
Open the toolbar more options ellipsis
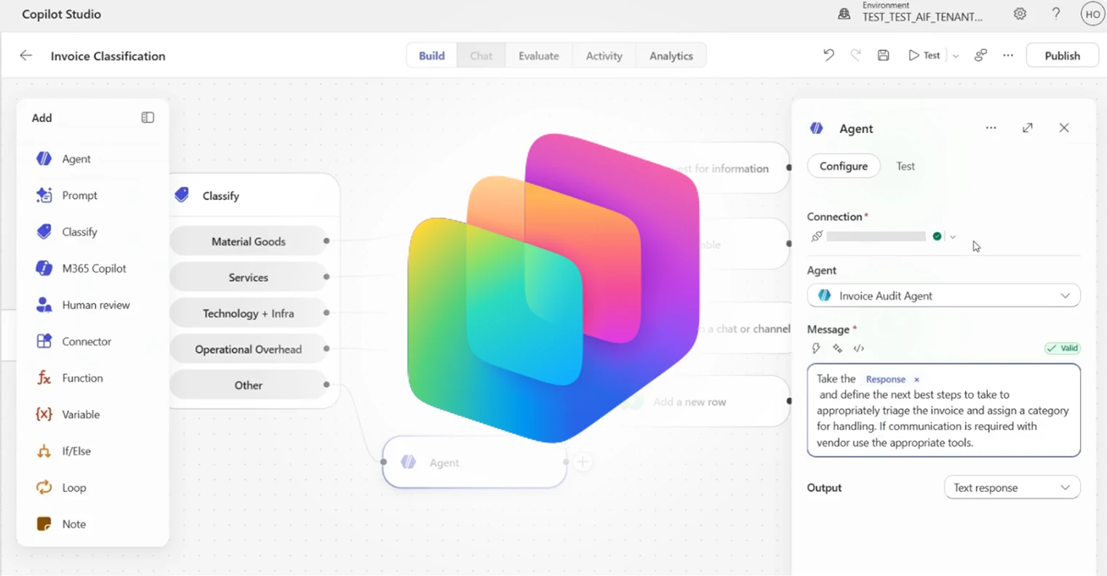tap(1008, 55)
